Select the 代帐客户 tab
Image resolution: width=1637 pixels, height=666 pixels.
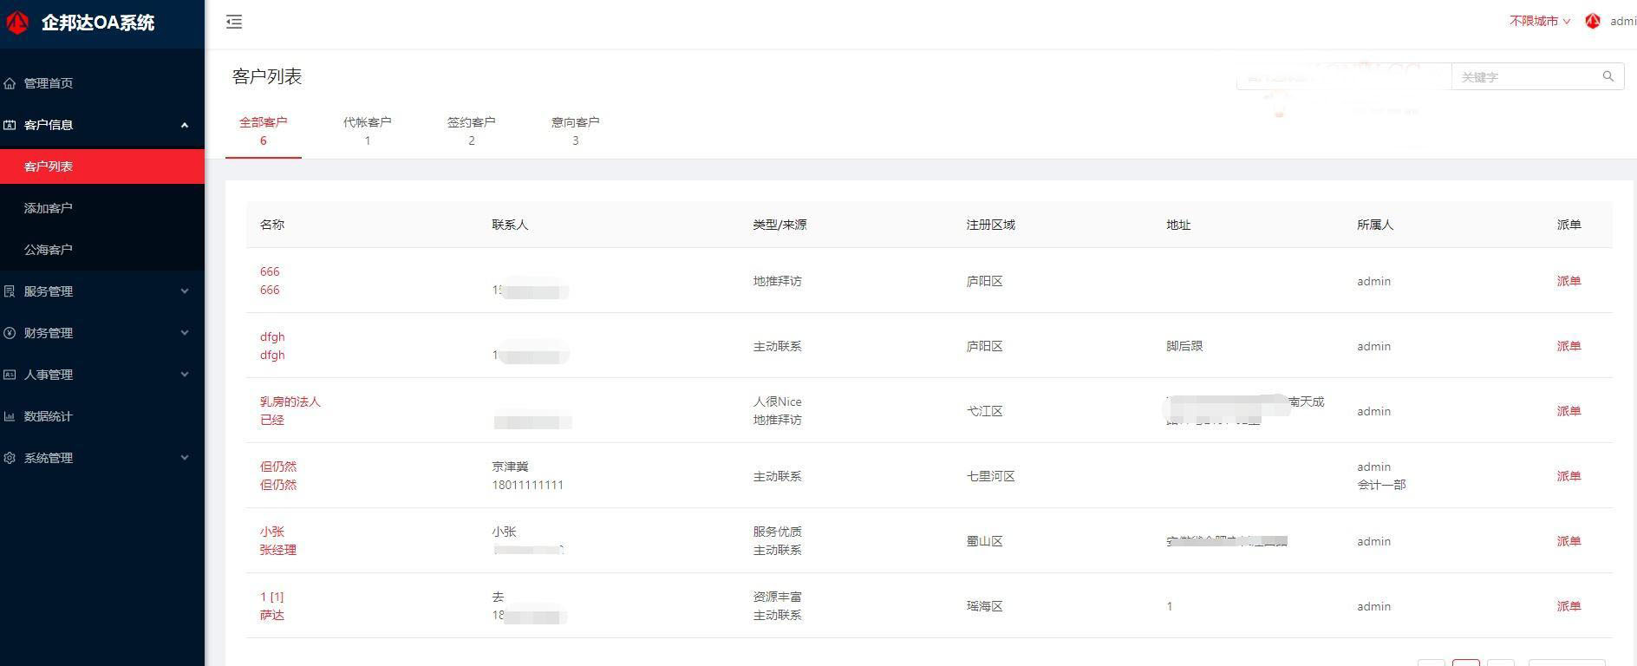(367, 131)
